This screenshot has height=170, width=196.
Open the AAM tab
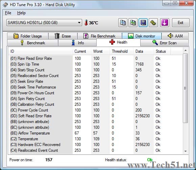click(x=175, y=36)
